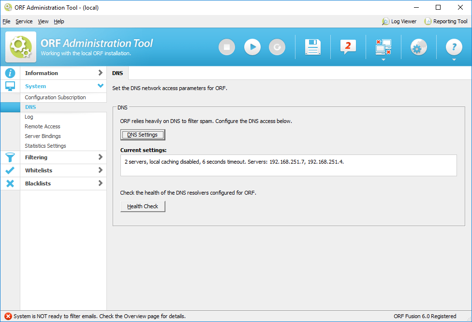Open the notifications icon showing 2

[348, 47]
